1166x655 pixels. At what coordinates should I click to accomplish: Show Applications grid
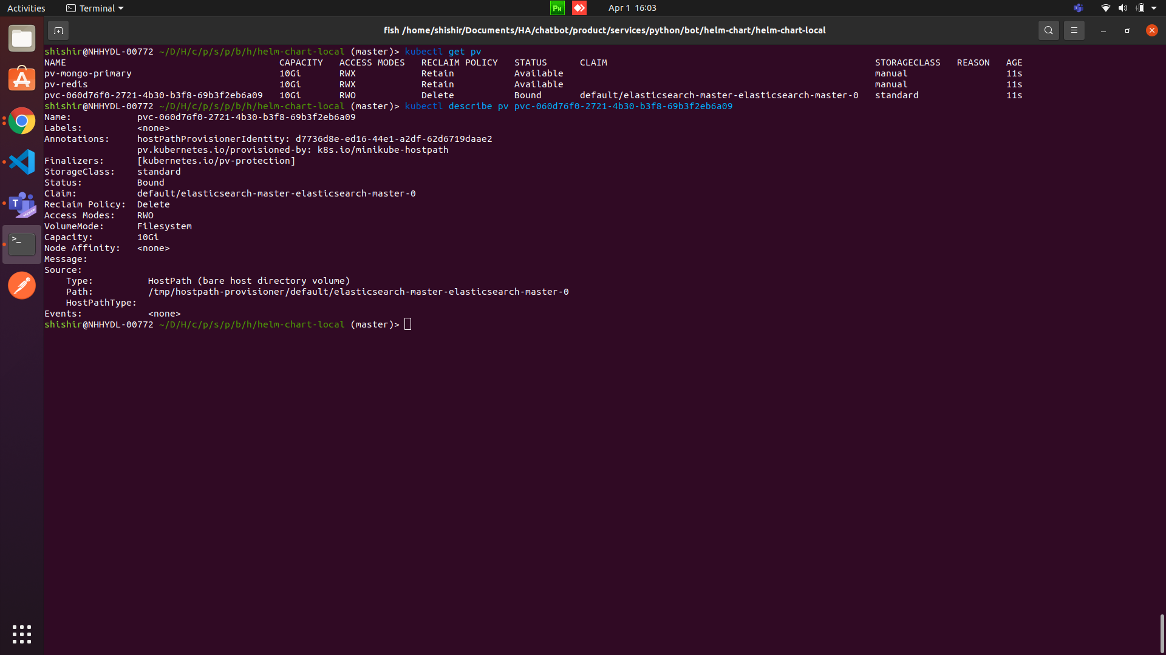click(x=22, y=634)
